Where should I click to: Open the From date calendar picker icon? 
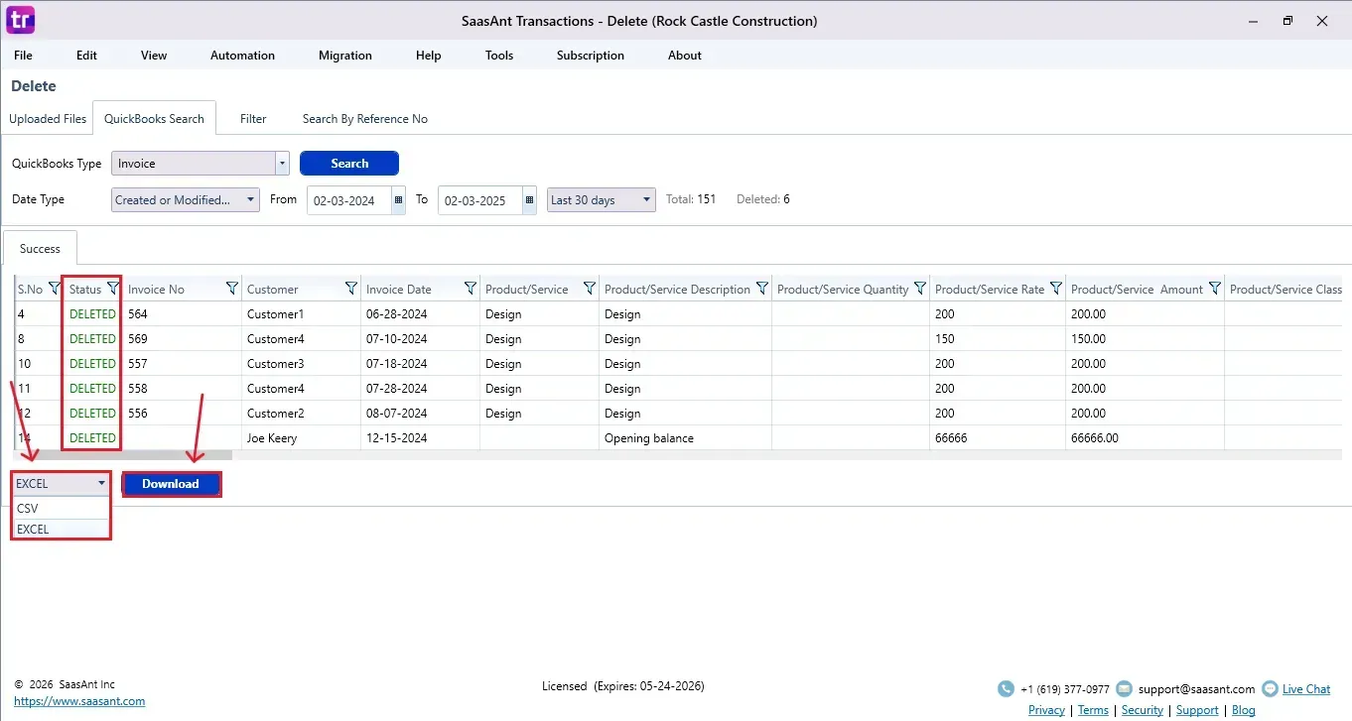tap(399, 199)
